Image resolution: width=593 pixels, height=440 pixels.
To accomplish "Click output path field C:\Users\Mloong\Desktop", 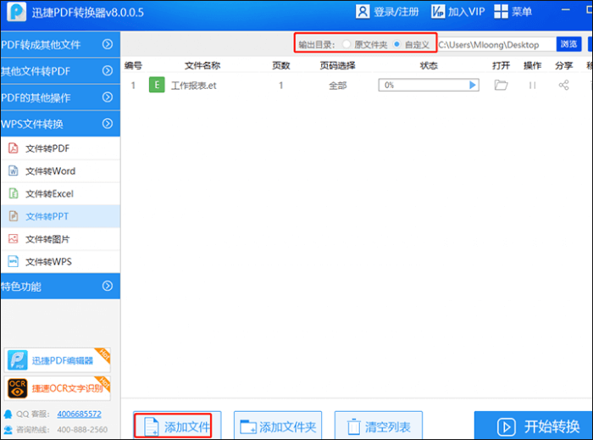I will (496, 45).
